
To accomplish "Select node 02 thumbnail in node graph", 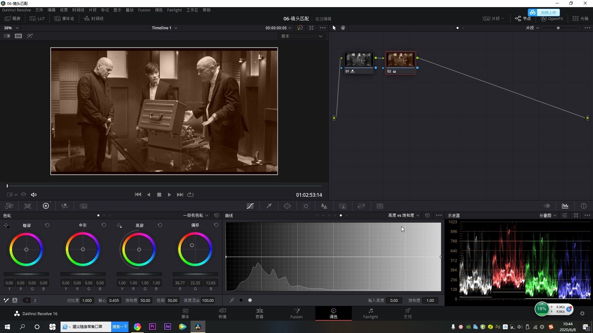I will point(401,60).
